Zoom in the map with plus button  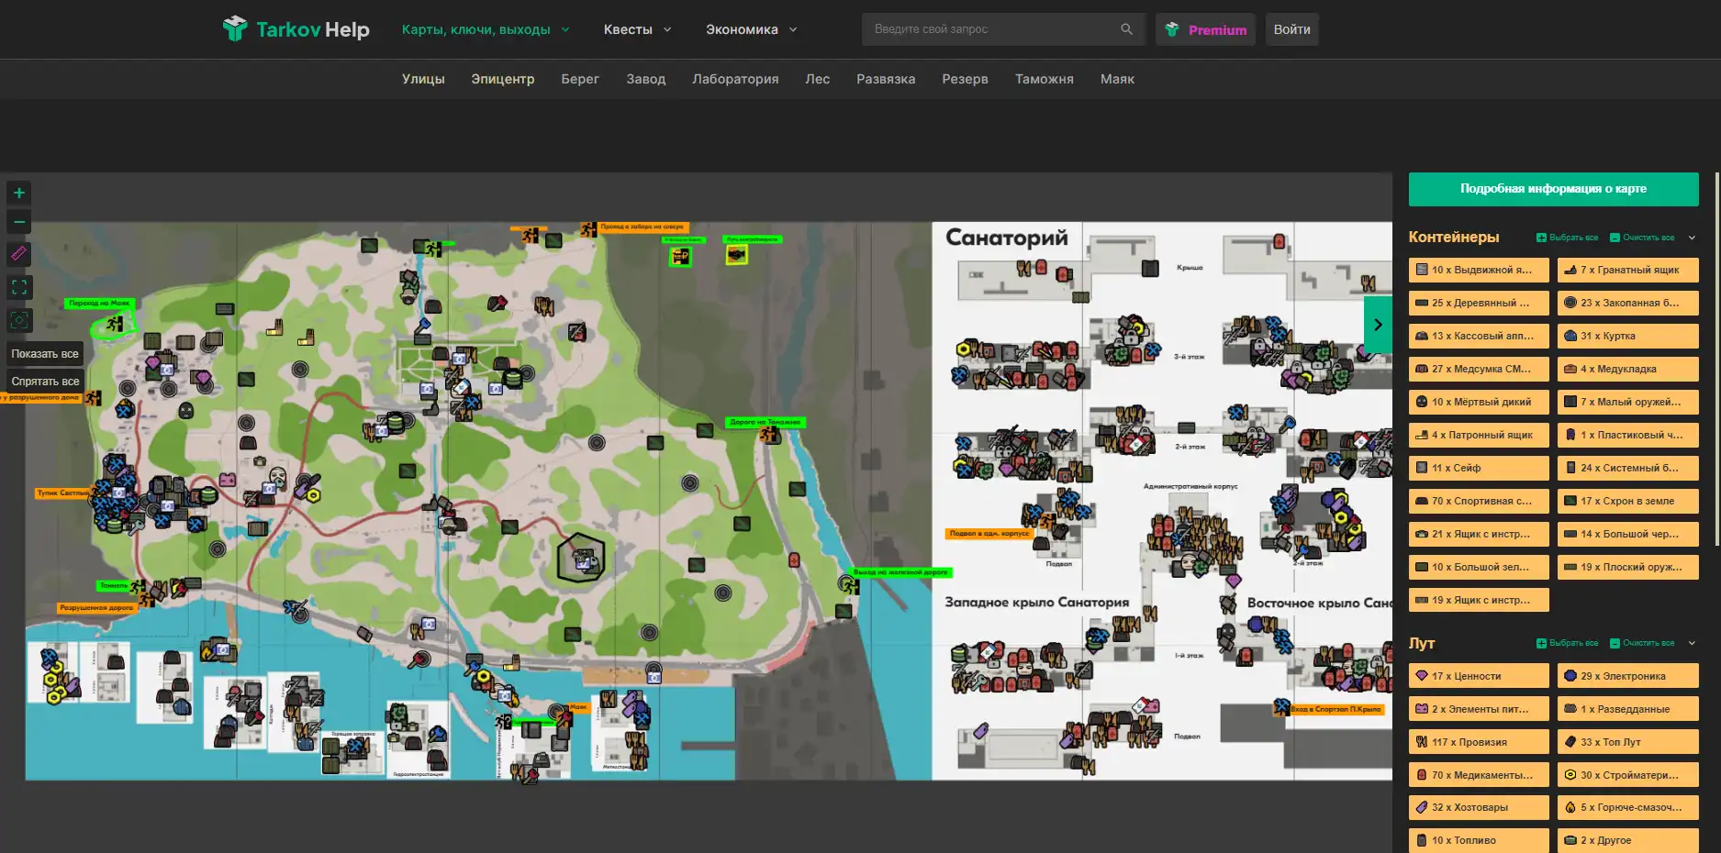click(19, 193)
